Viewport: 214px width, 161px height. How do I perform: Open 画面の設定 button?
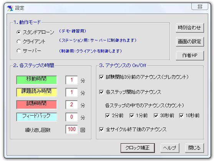(x=190, y=42)
